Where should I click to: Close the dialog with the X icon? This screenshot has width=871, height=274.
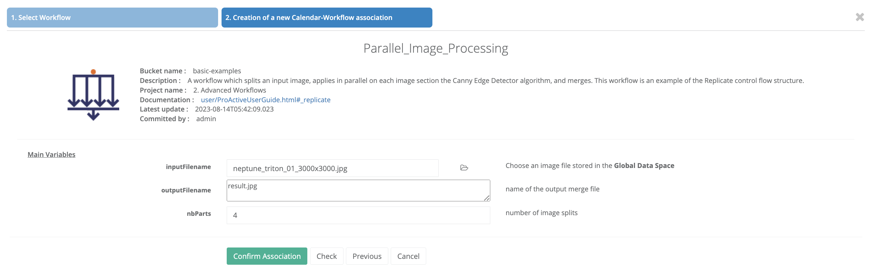point(860,17)
